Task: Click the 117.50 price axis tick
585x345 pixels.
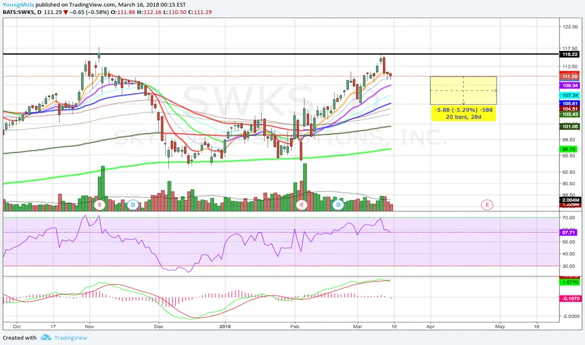Action: click(570, 49)
